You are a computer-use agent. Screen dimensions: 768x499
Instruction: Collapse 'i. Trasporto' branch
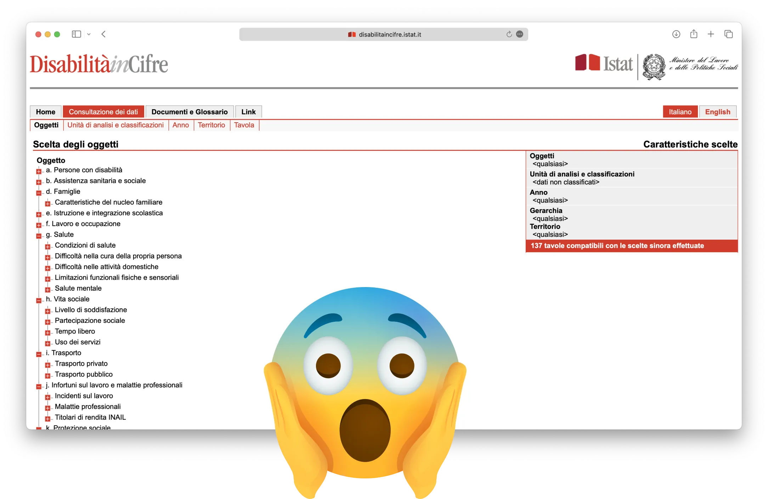[39, 354]
